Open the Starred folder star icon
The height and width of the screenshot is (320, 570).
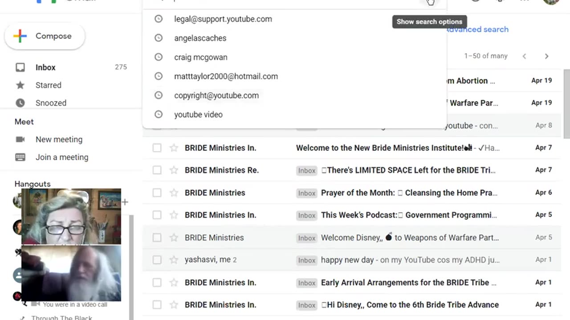pos(20,85)
